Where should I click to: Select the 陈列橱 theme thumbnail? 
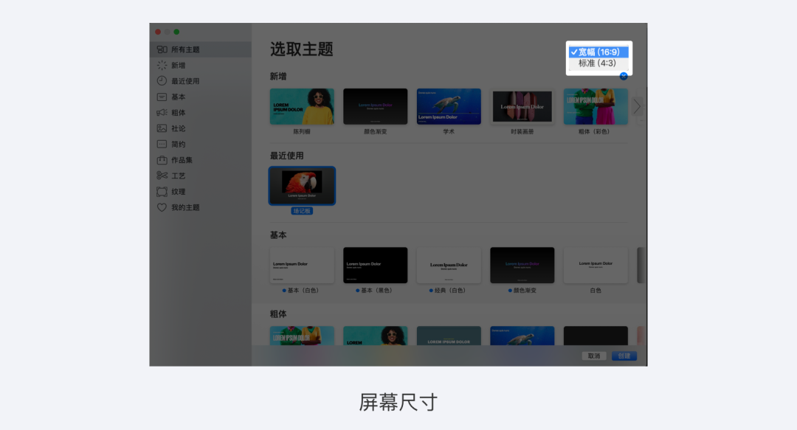(302, 106)
